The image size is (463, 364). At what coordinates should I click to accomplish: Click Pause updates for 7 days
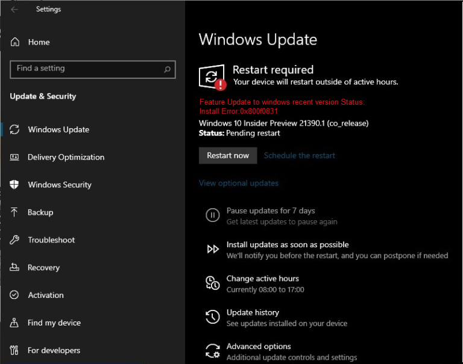[x=271, y=211]
